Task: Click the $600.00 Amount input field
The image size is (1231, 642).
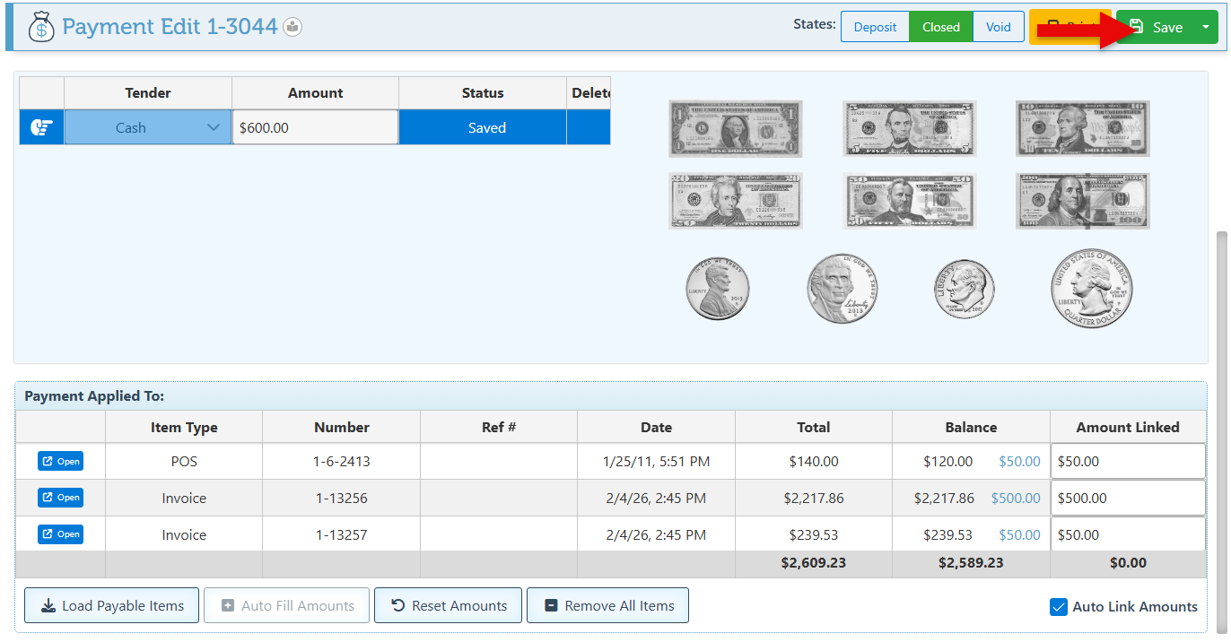Action: [314, 127]
